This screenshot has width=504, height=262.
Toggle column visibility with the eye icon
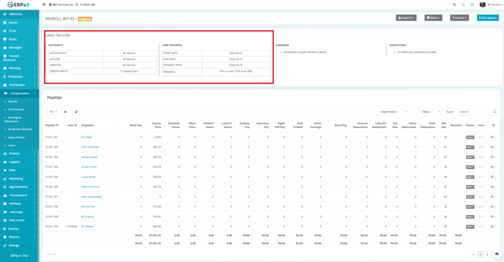(65, 112)
